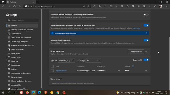This screenshot has height=95, width=170.
Task: Toggle Suggest strong passwords switch
Action: click(146, 40)
